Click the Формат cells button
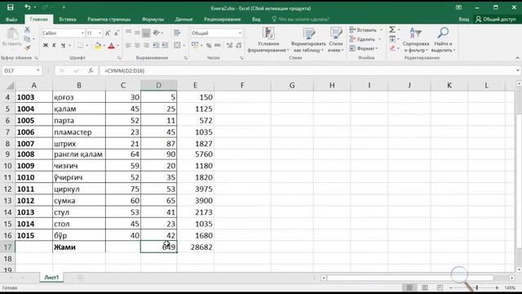This screenshot has width=522, height=294. (364, 49)
